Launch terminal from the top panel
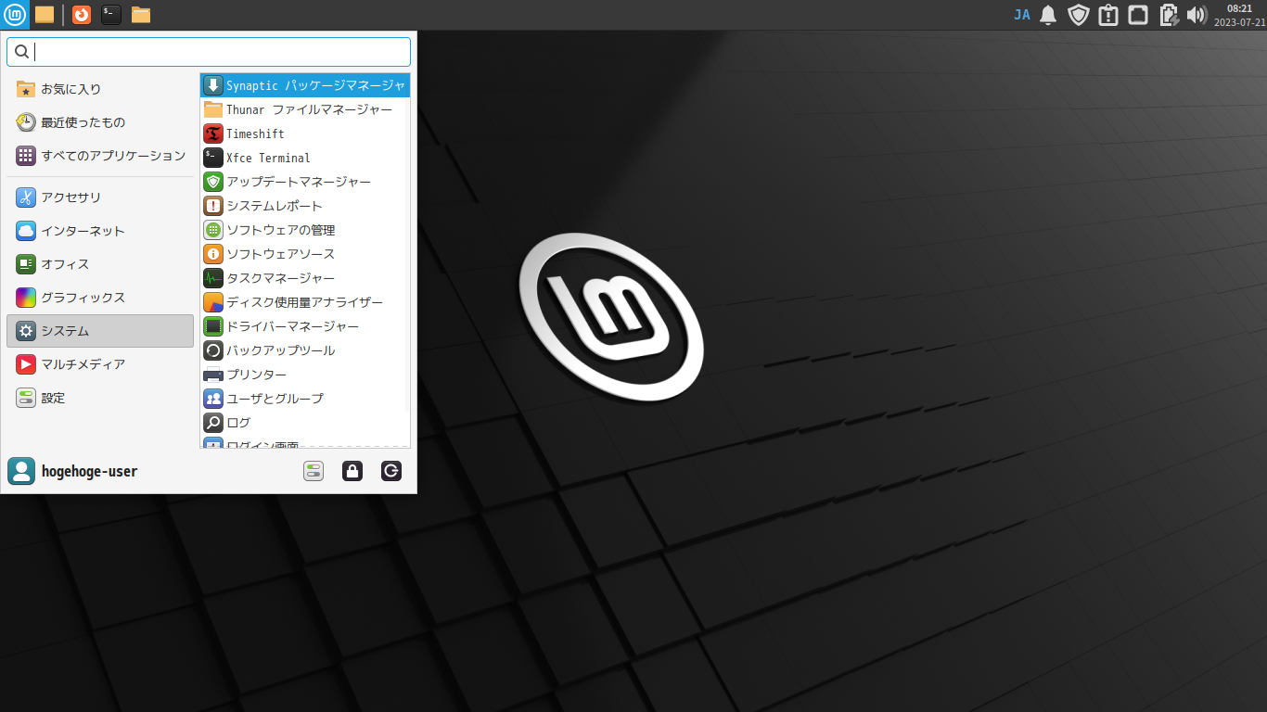The height and width of the screenshot is (712, 1267). pyautogui.click(x=111, y=15)
